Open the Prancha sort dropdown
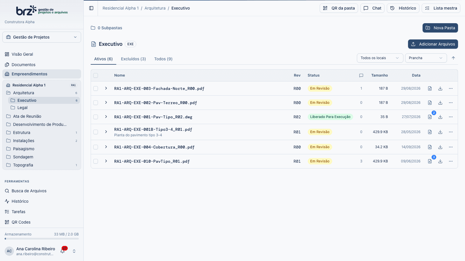465x261 pixels. point(426,58)
